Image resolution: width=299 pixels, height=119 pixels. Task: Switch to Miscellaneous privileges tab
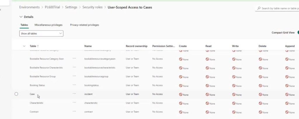click(48, 25)
